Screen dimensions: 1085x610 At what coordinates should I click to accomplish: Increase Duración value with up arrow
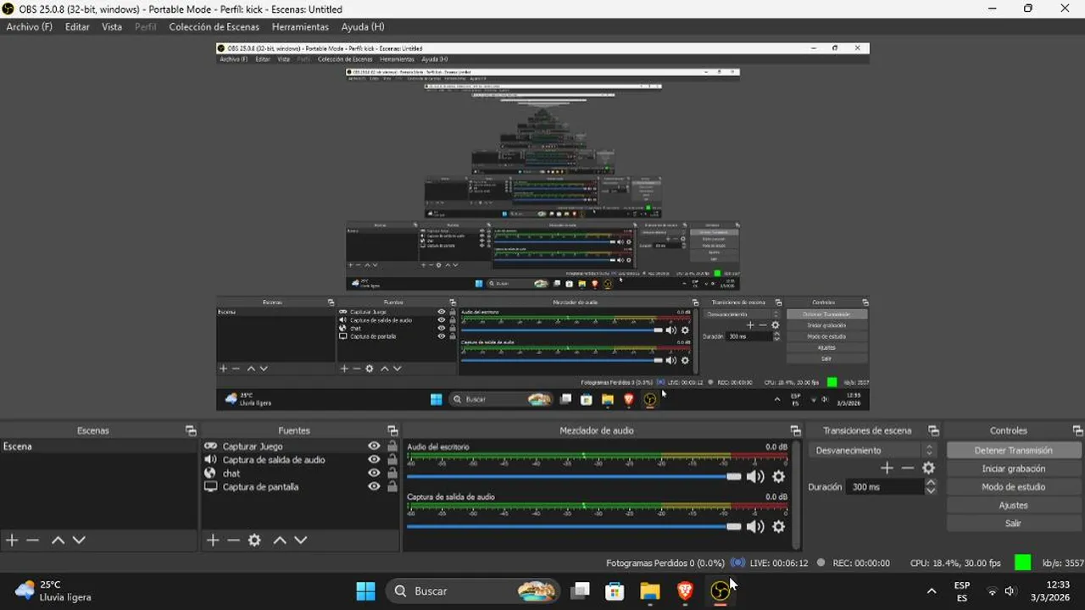tap(931, 483)
